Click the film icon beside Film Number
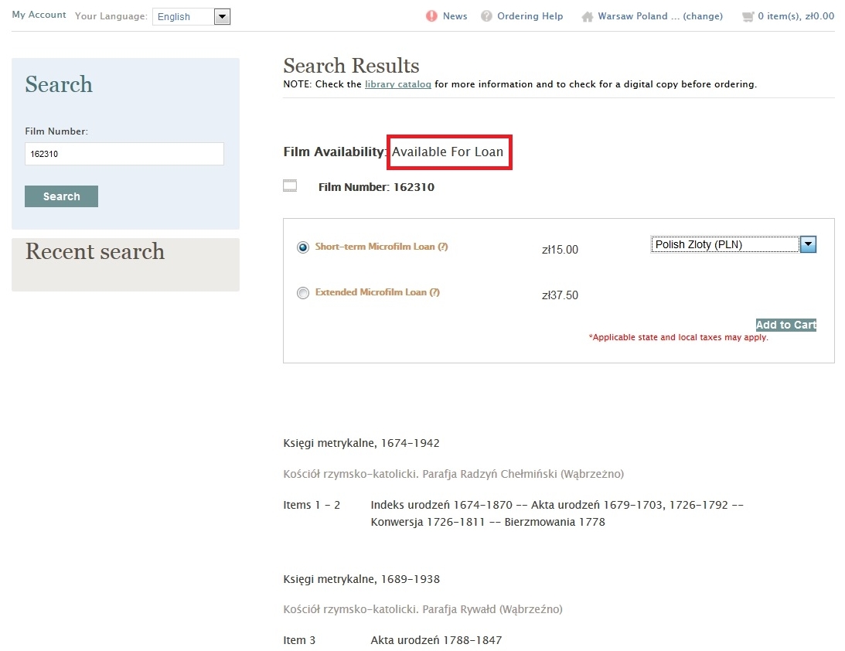 290,186
